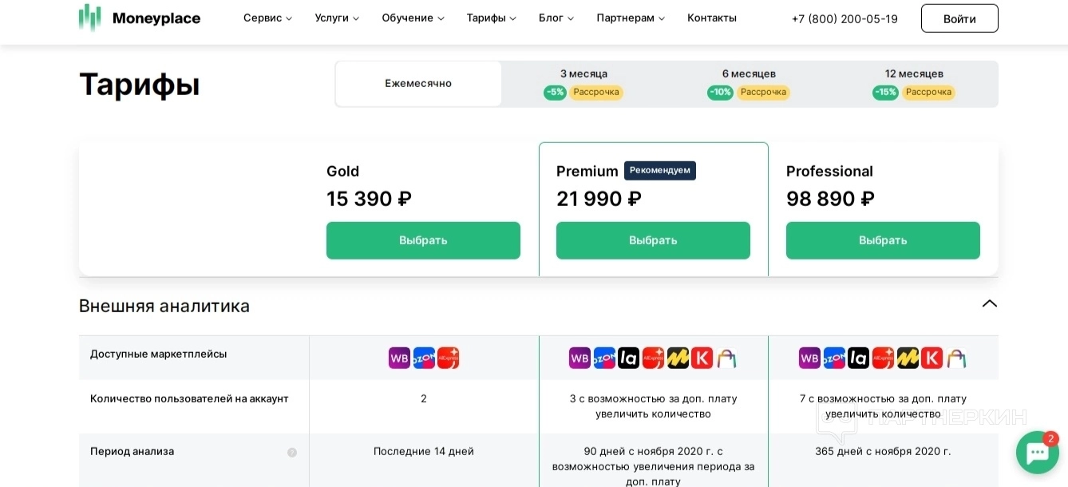This screenshot has height=487, width=1068.
Task: Click the Войти login button
Action: pos(959,18)
